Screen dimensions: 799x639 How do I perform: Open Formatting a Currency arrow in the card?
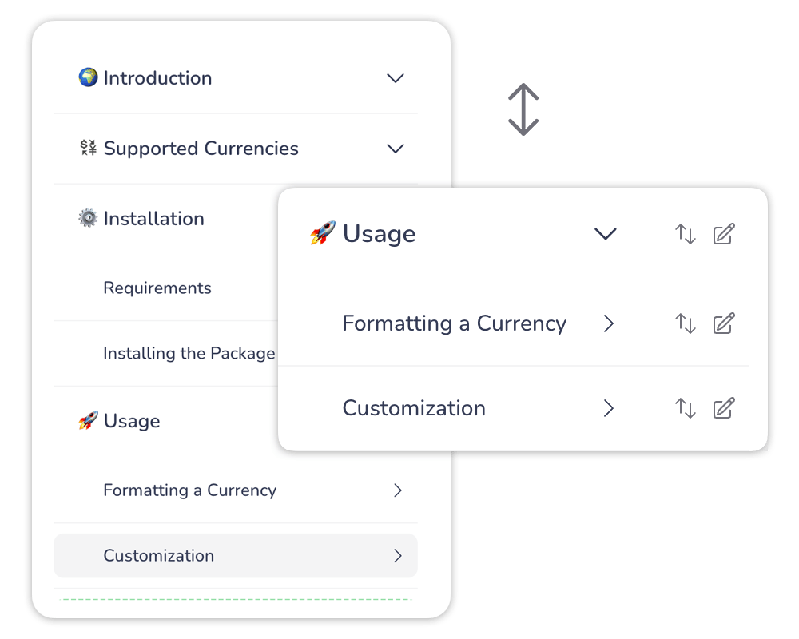click(609, 323)
